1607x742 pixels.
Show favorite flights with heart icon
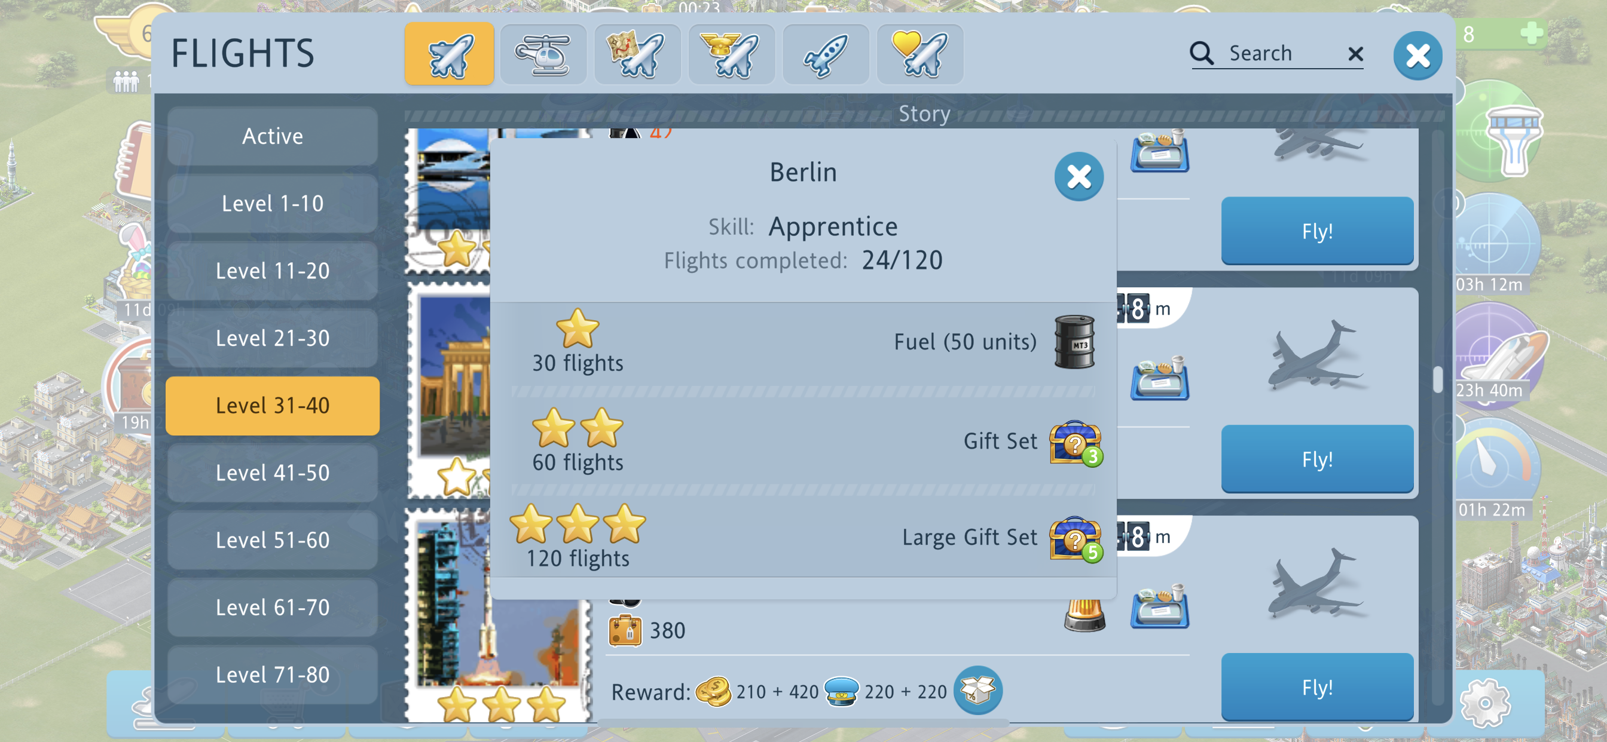[x=919, y=54]
